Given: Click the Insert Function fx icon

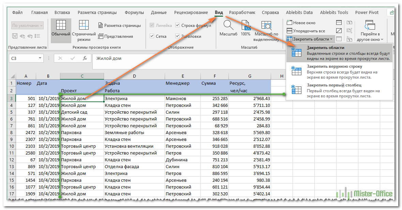Looking at the screenshot, I should (85, 58).
